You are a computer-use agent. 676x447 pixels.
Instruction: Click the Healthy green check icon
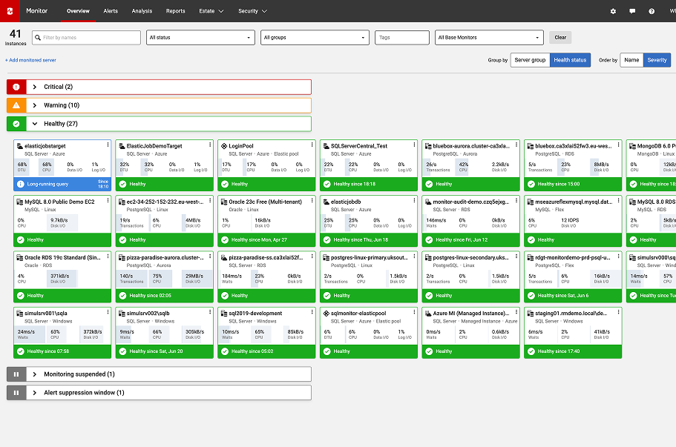[x=16, y=124]
